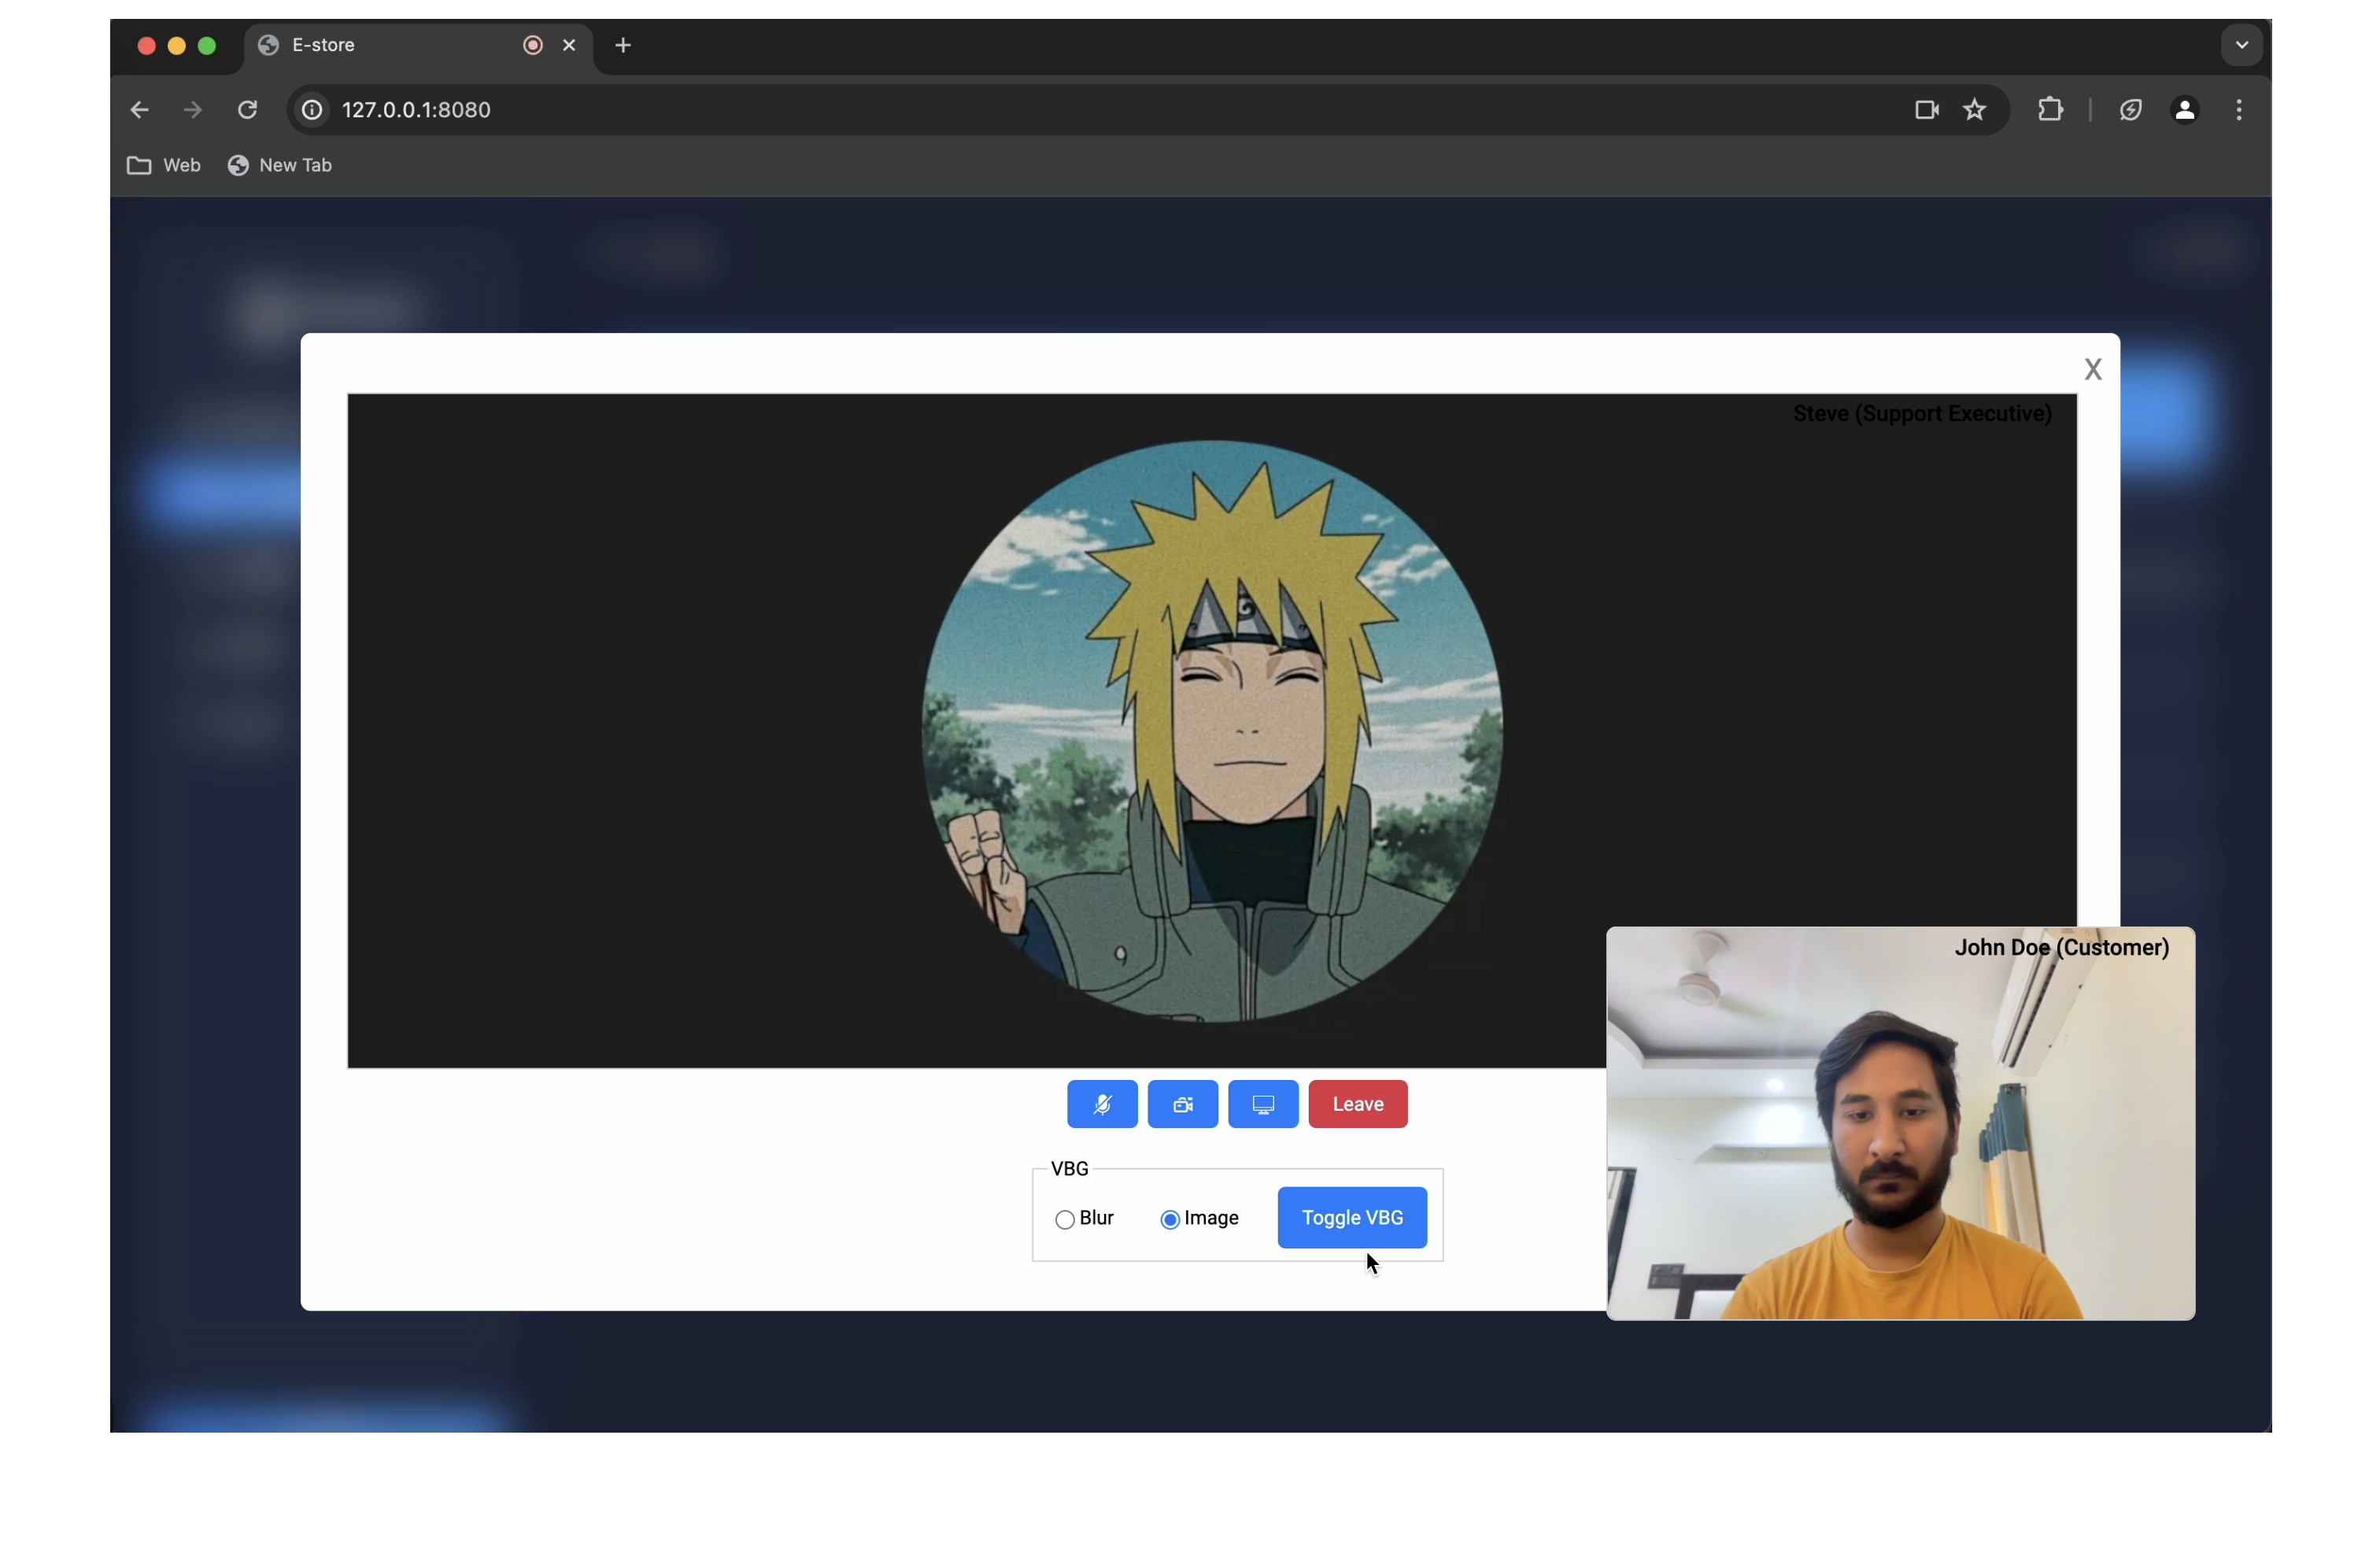Expand the tab search dropdown arrow

pos(2241,45)
